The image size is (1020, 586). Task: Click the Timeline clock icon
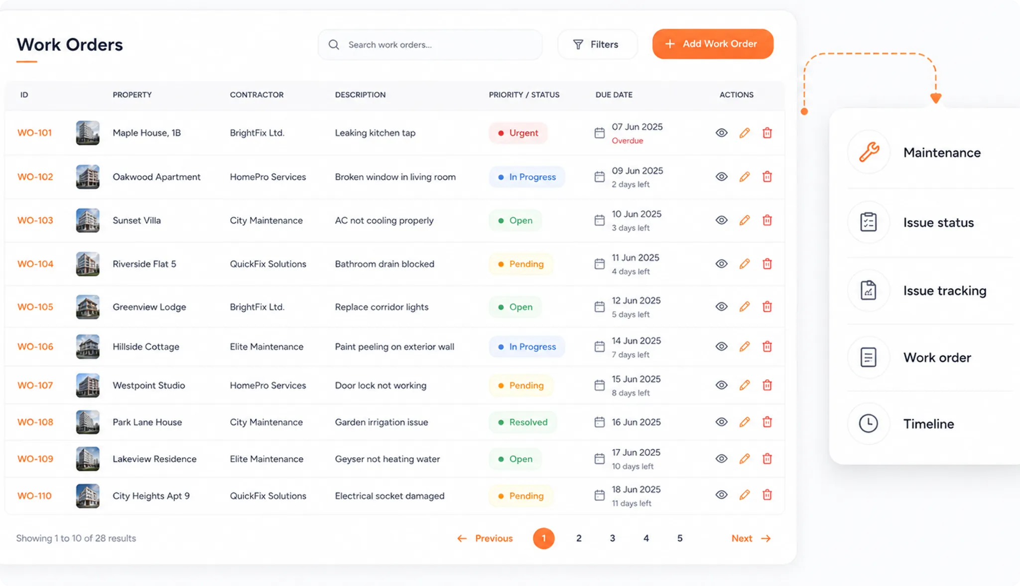869,424
